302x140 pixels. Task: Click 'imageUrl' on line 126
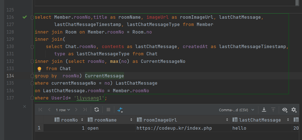[158, 17]
